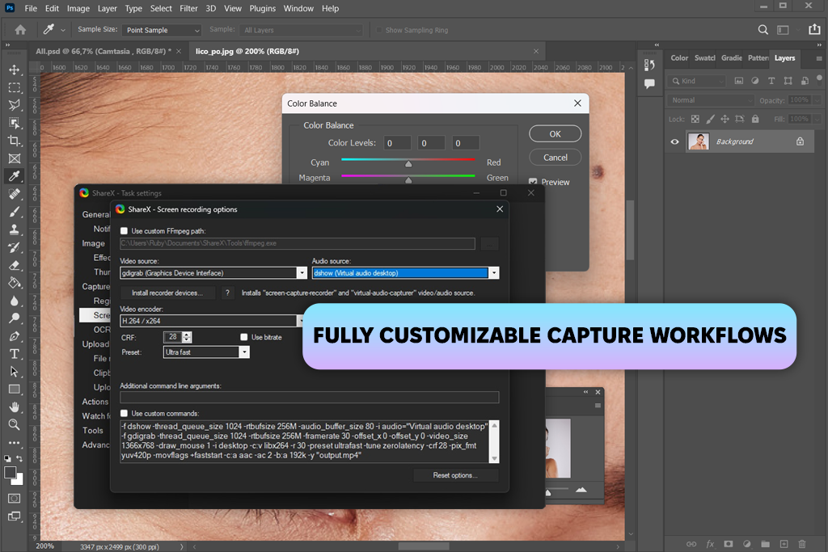828x552 pixels.
Task: Expand the Opacity slider dropdown arrow
Action: (817, 100)
